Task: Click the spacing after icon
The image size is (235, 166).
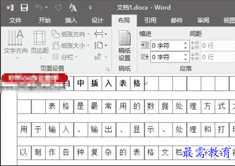Action: point(195,56)
